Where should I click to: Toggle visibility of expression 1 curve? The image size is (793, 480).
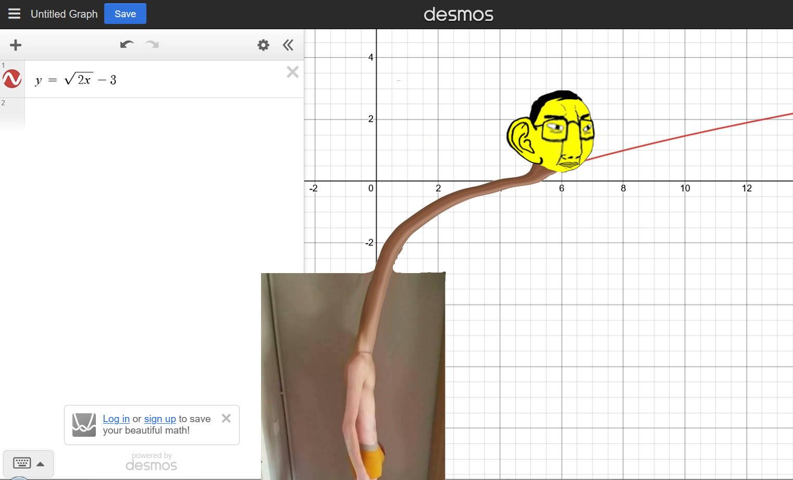pyautogui.click(x=12, y=79)
